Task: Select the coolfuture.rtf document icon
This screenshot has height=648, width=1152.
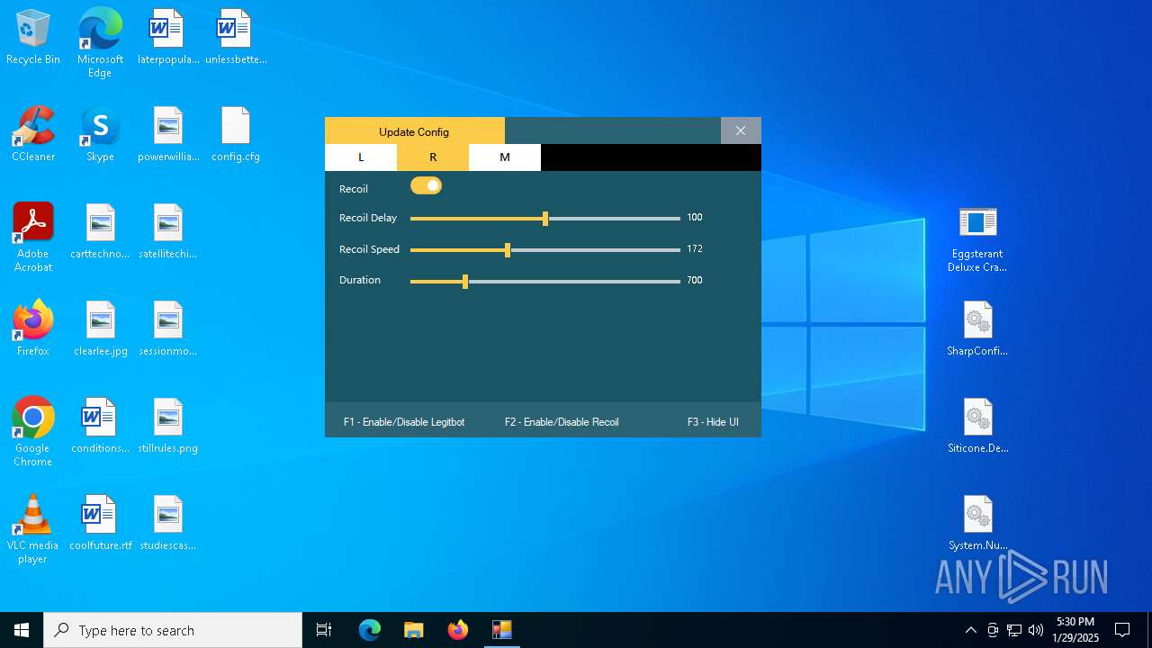Action: click(100, 523)
